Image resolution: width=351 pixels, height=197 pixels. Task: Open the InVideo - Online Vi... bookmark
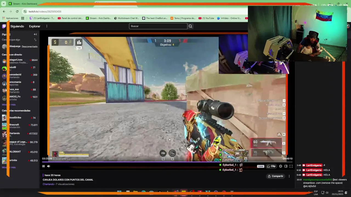tap(229, 18)
